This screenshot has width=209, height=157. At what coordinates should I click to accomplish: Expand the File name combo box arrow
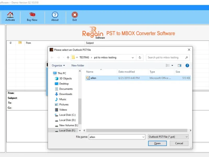pyautogui.click(x=143, y=137)
